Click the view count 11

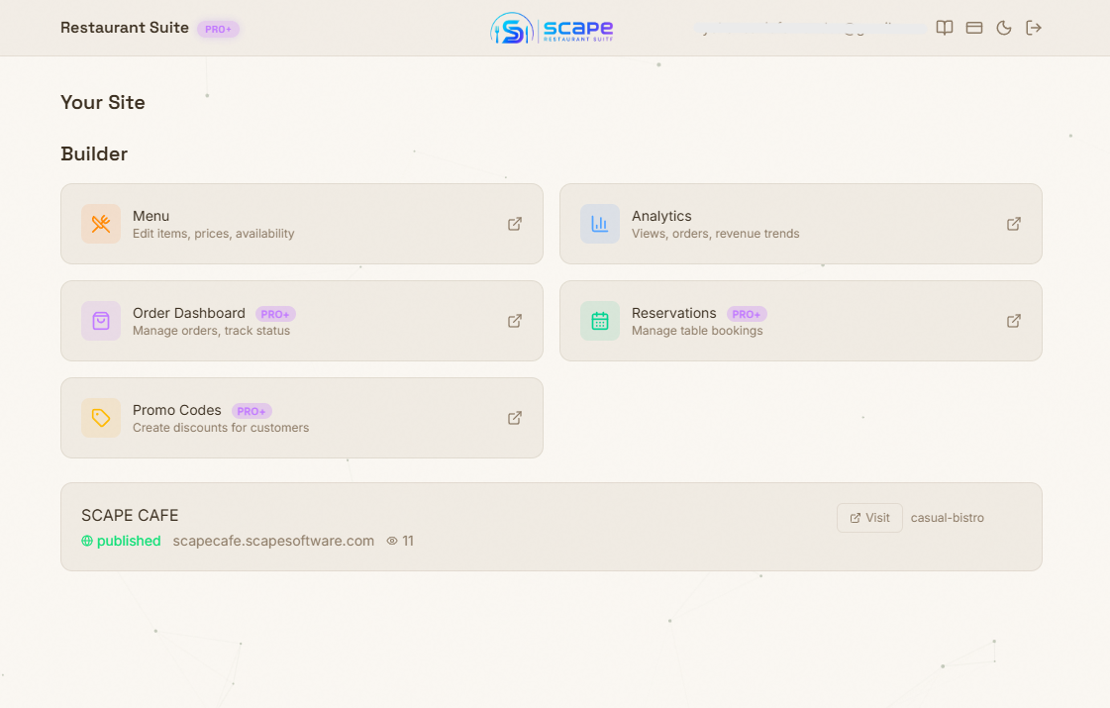coord(408,541)
